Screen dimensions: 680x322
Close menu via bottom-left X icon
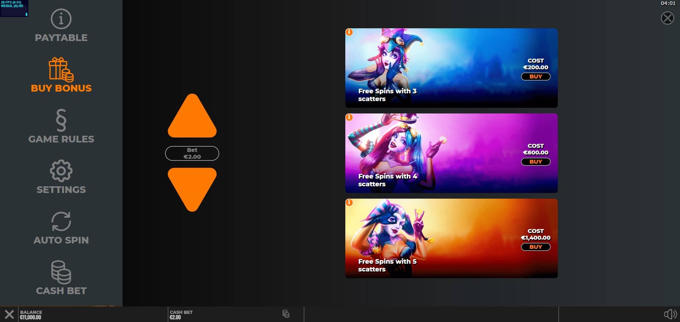pos(10,314)
